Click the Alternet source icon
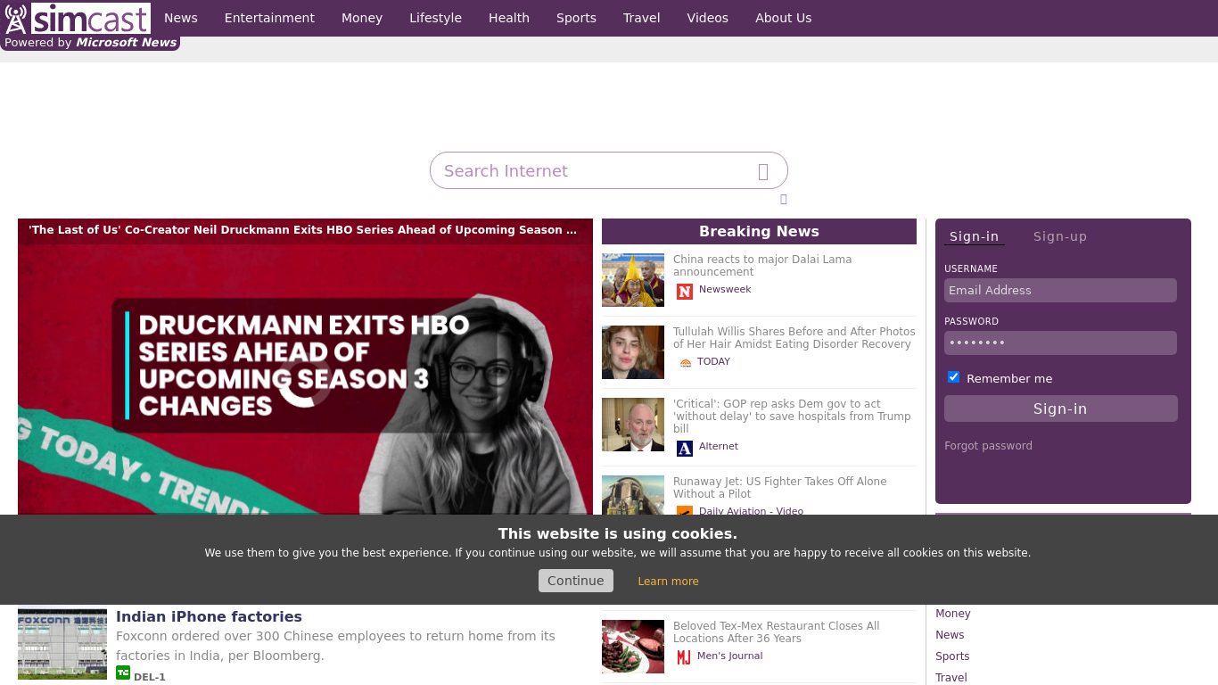The image size is (1218, 685). click(x=685, y=449)
